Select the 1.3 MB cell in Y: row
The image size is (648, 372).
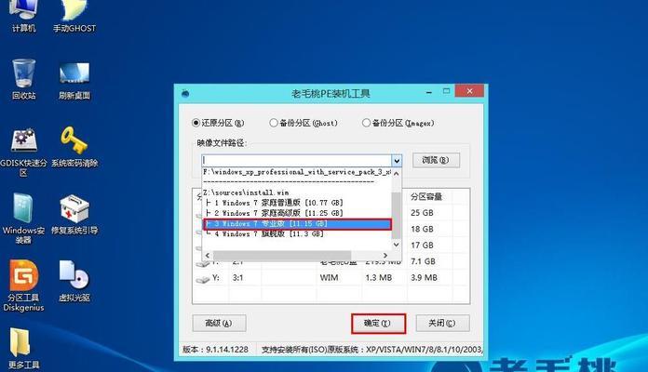coord(379,278)
